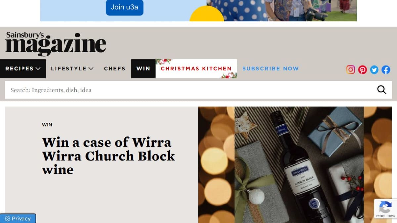Open the Wirra Wirra wine headline
The width and height of the screenshot is (397, 223).
108,156
